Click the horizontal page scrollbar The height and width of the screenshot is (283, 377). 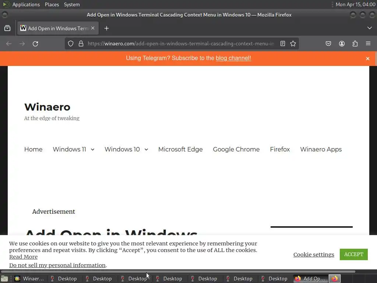pyautogui.click(x=178, y=272)
